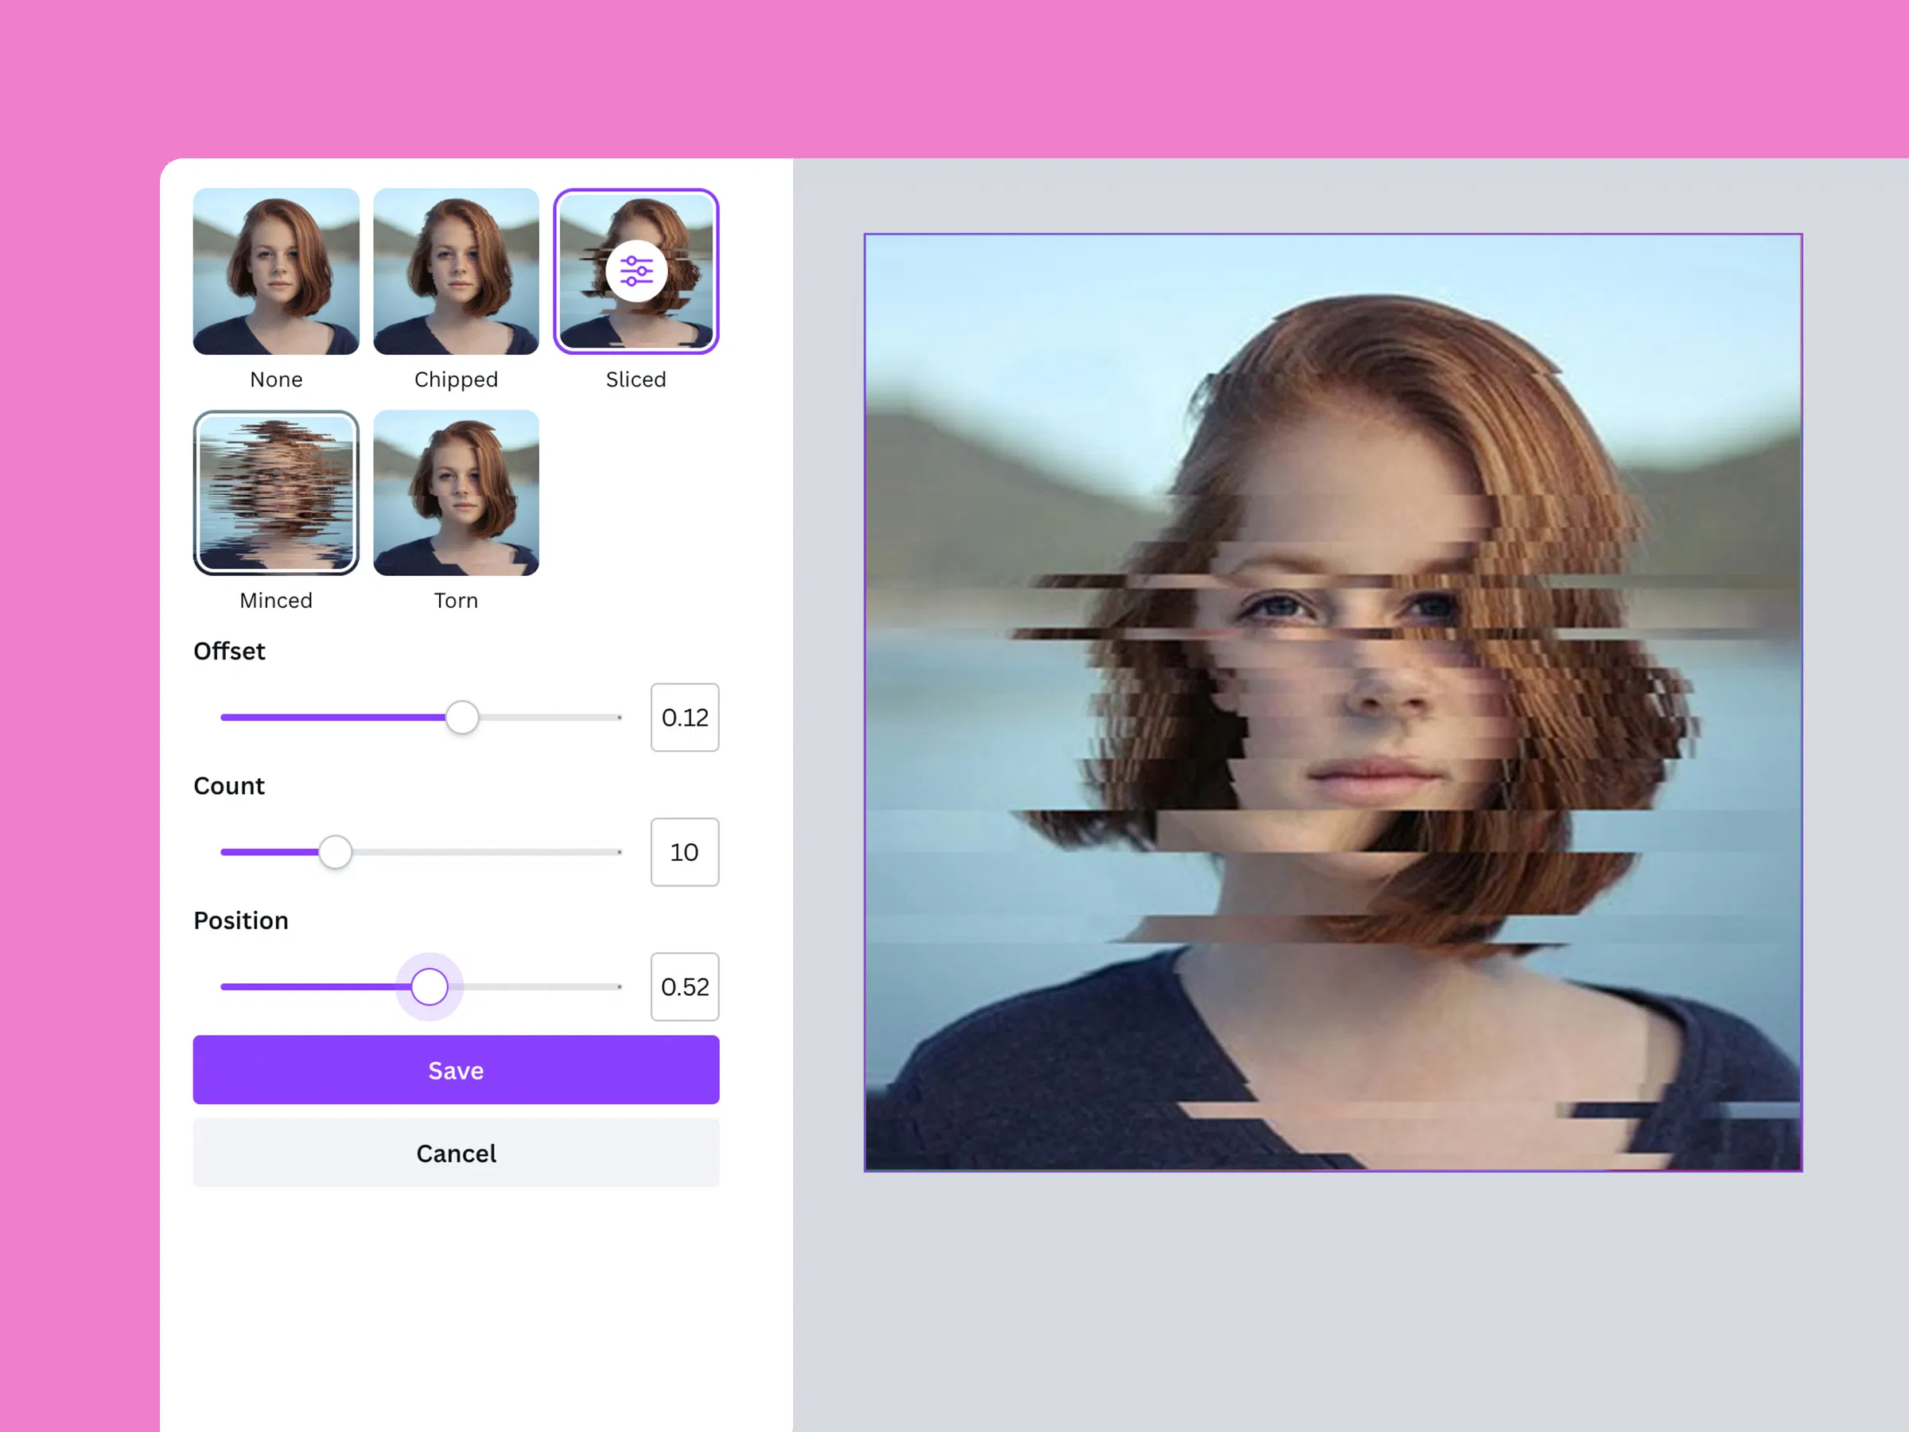The width and height of the screenshot is (1909, 1432).
Task: Click the "Position" heading text
Action: 241,920
